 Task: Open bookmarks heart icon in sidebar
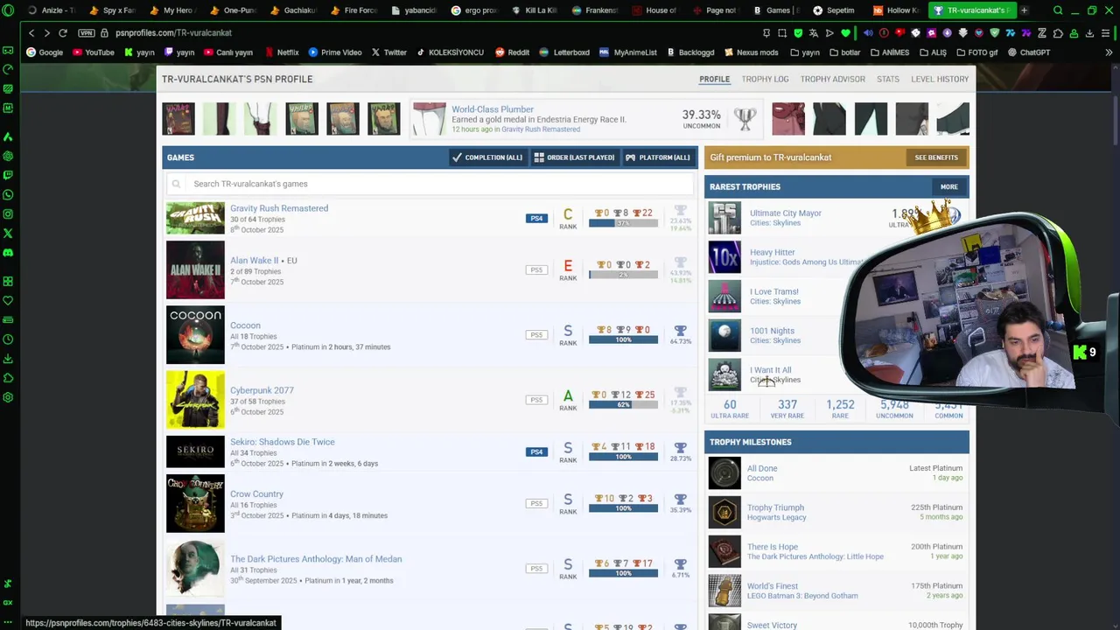tap(8, 300)
